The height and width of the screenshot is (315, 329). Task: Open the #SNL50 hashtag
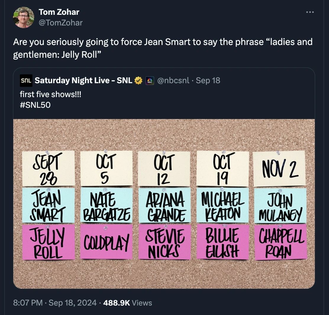35,105
